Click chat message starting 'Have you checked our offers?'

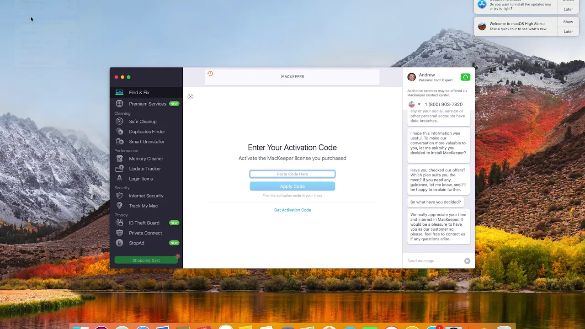pyautogui.click(x=438, y=180)
